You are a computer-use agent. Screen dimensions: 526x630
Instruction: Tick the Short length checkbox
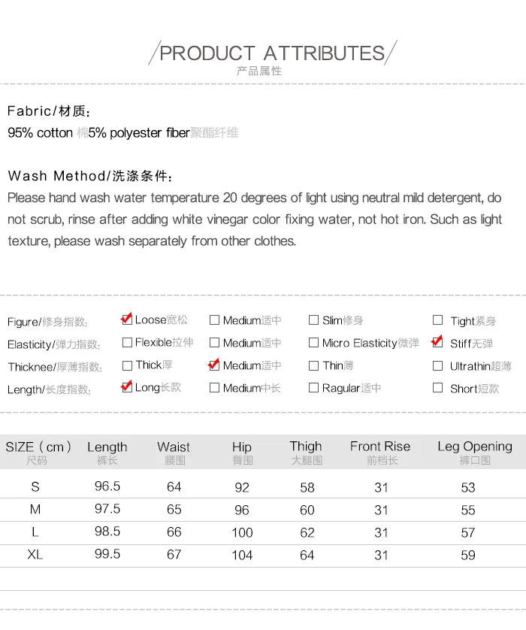(437, 388)
